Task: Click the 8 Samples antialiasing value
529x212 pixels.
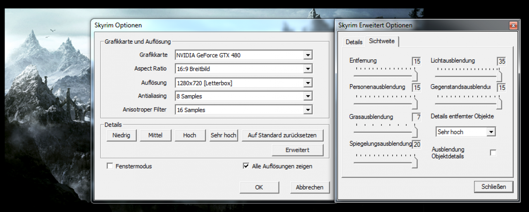Action: tap(189, 97)
